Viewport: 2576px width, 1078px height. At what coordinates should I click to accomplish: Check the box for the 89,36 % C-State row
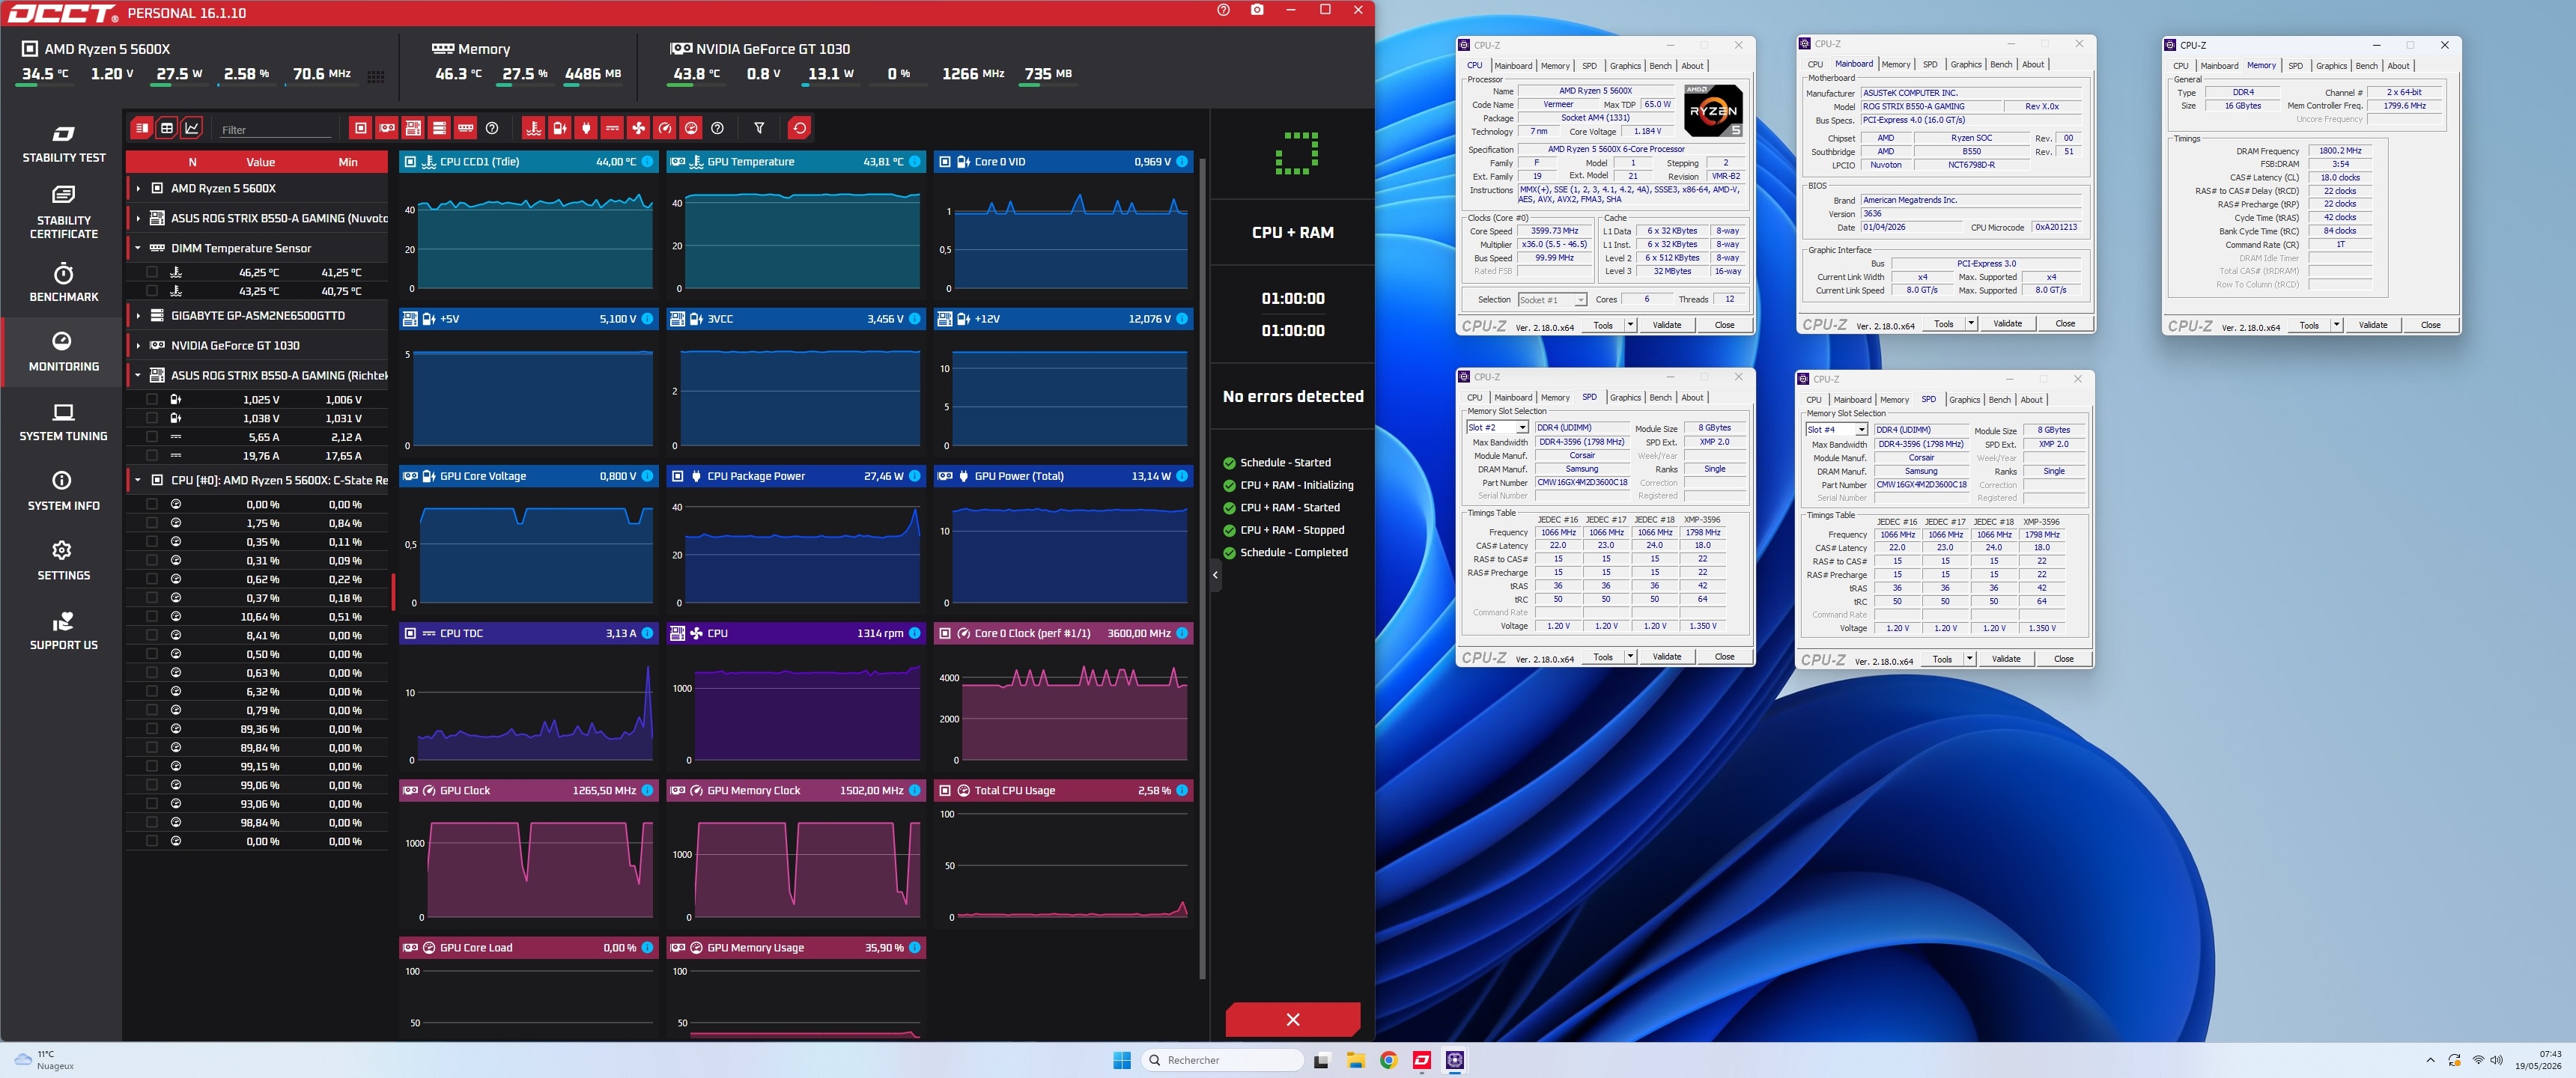152,729
